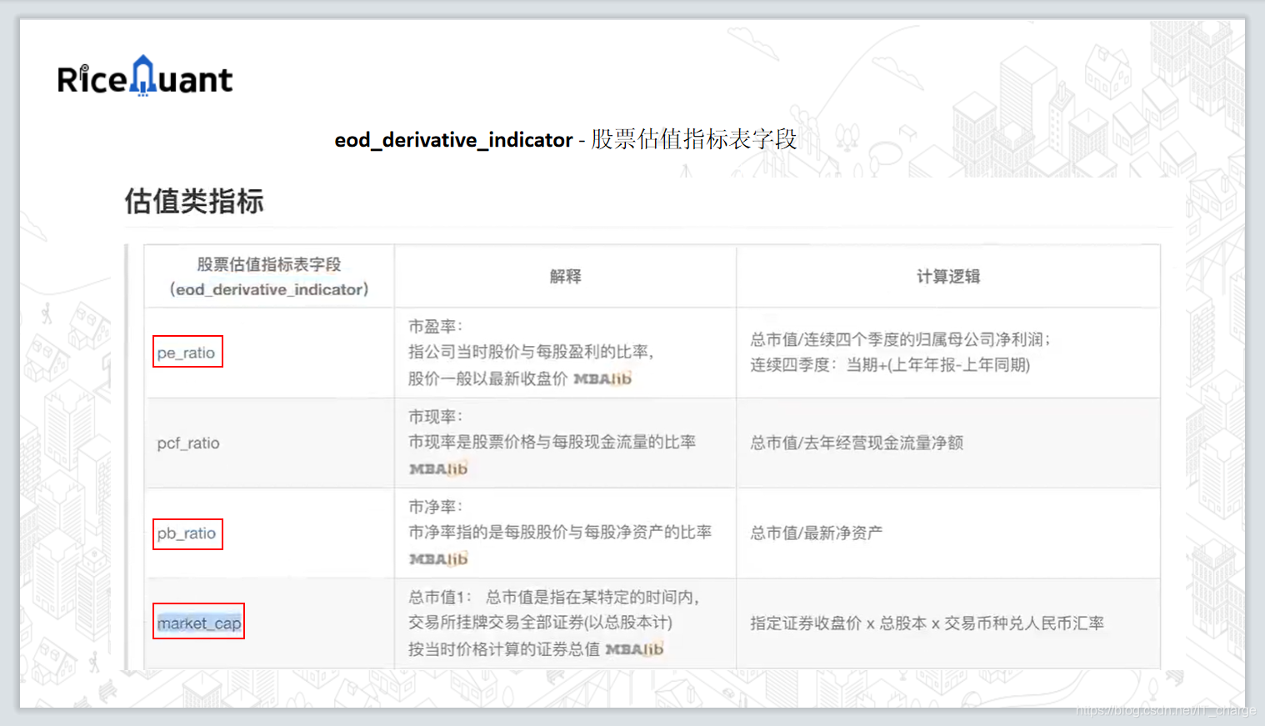The height and width of the screenshot is (726, 1265).
Task: Click the line '连续四季度: 当期+(上年年报-上年同期)'
Action: pyautogui.click(x=890, y=364)
